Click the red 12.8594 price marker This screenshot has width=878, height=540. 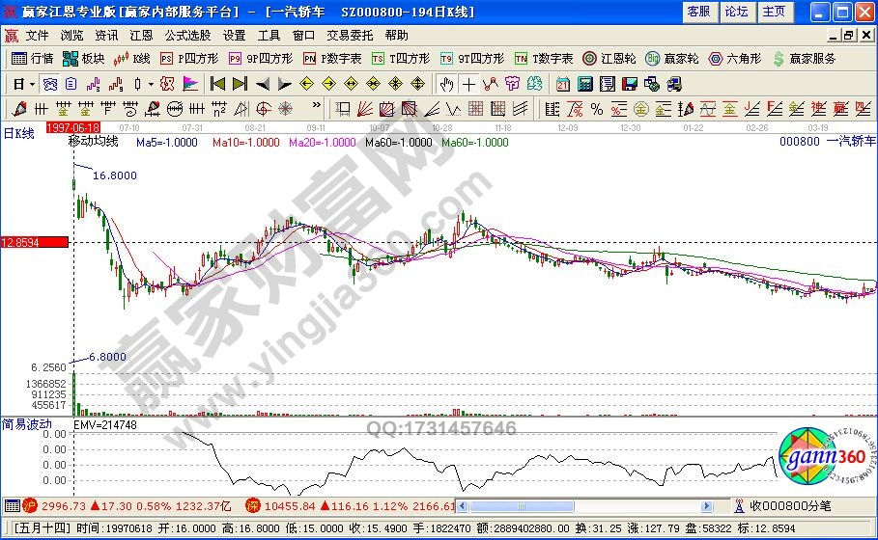[34, 243]
